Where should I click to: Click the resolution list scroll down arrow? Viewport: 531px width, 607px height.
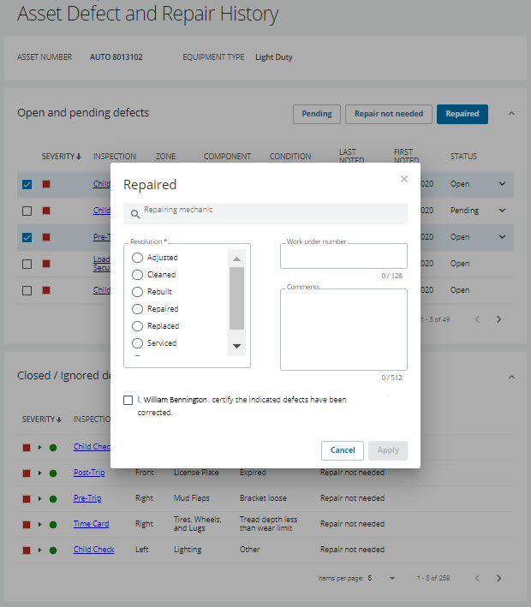236,346
